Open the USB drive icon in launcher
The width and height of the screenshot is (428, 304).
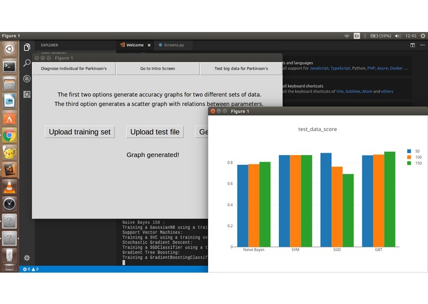[9, 255]
